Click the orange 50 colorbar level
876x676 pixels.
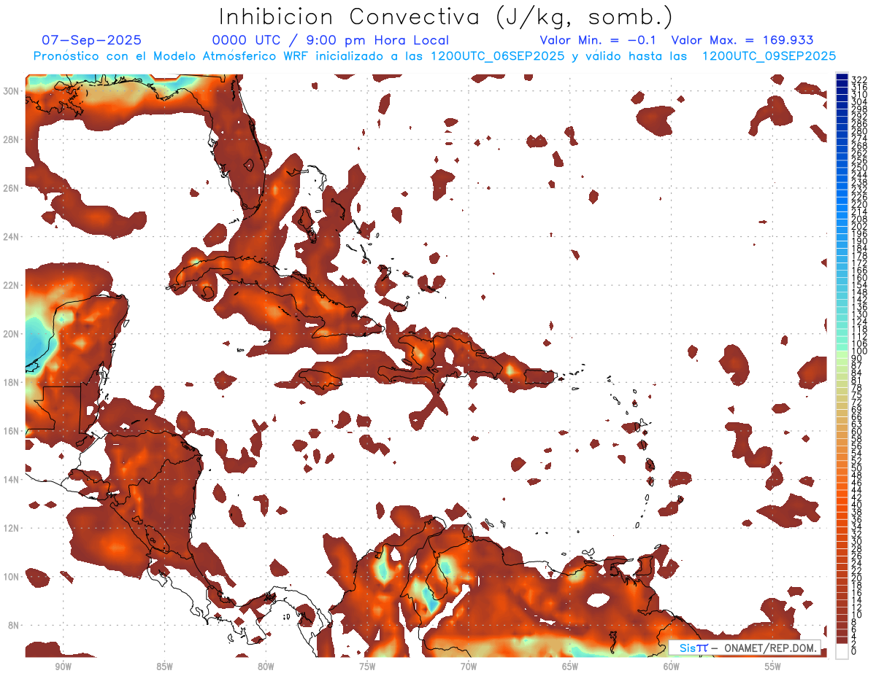[842, 468]
